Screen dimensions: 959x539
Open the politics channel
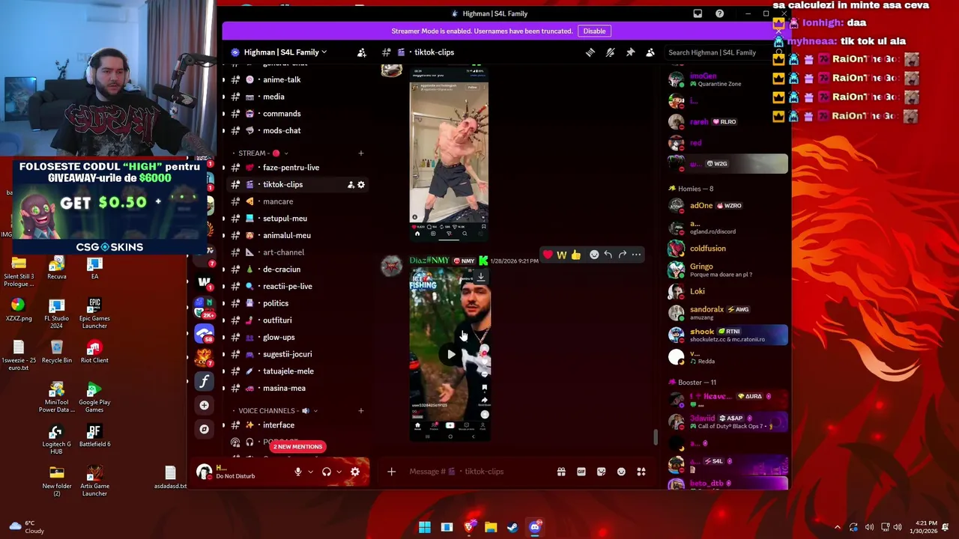[x=297, y=303]
